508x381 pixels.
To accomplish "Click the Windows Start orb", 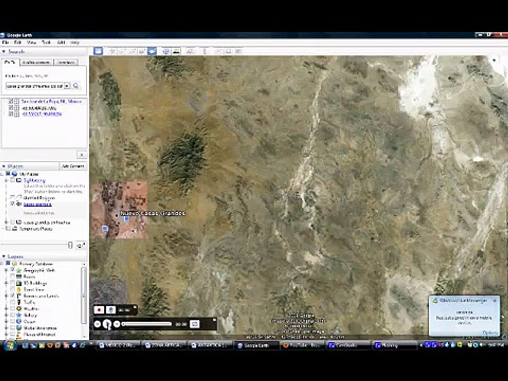I will [10, 346].
